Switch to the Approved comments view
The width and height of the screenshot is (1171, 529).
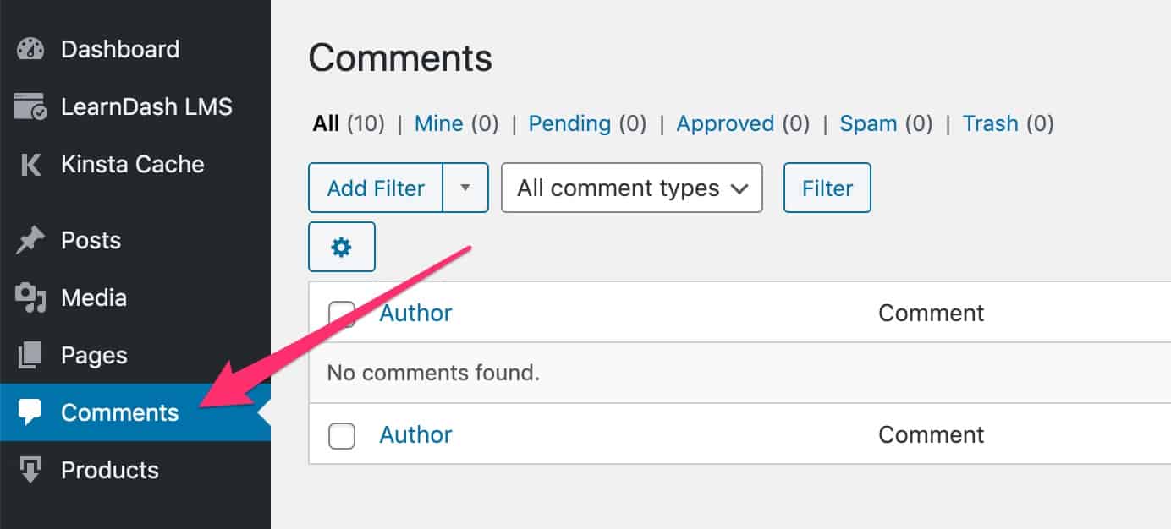pos(725,123)
